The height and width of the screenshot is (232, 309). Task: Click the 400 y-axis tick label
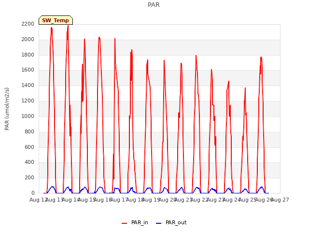29,162
